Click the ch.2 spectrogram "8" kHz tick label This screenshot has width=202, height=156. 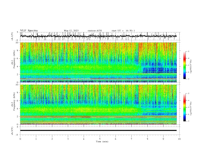tap(18, 93)
